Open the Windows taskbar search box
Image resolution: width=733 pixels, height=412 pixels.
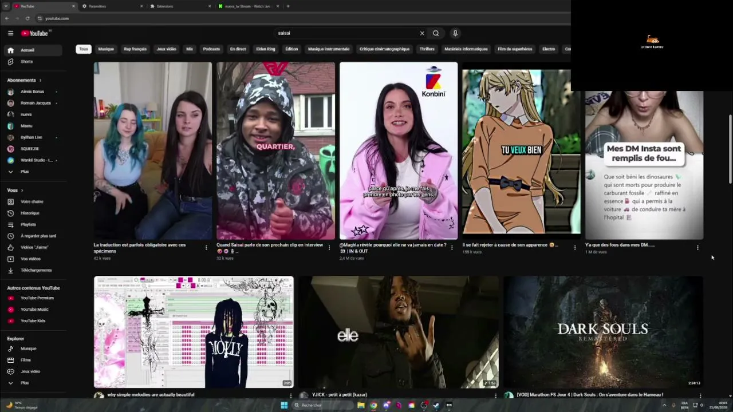click(x=321, y=405)
